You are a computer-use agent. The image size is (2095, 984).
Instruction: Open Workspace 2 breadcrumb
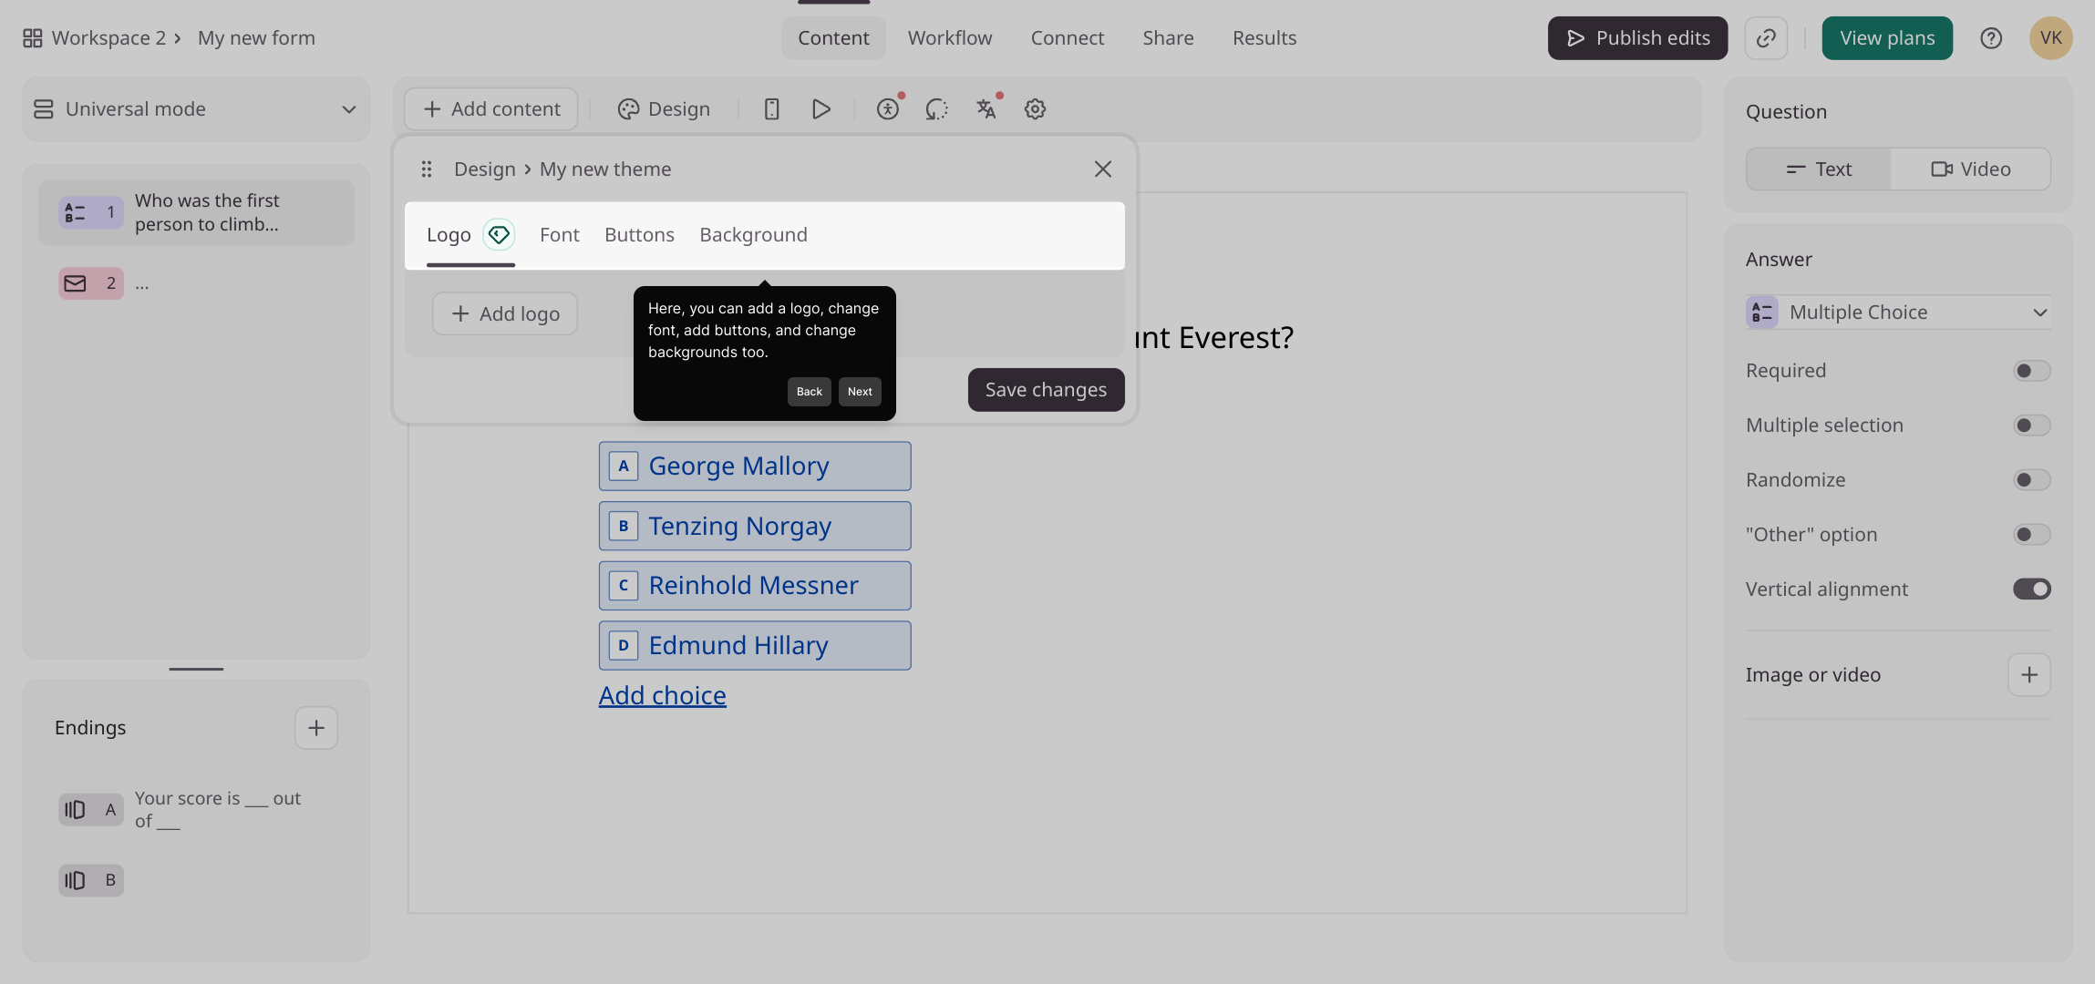(108, 38)
